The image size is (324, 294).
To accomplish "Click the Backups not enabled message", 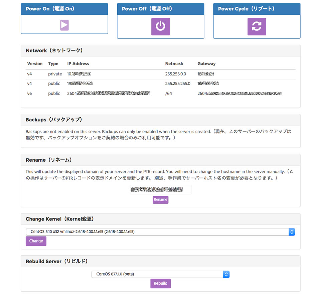I will tap(158, 135).
